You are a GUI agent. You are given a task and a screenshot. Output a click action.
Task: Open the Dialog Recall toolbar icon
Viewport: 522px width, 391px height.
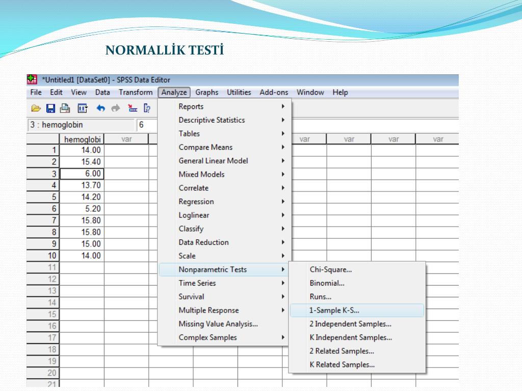[x=82, y=108]
